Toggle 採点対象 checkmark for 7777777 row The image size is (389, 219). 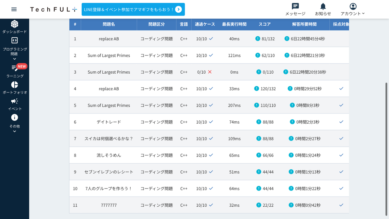[x=341, y=205]
